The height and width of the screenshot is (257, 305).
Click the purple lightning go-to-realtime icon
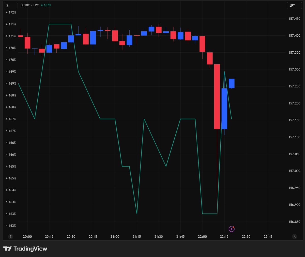232,229
